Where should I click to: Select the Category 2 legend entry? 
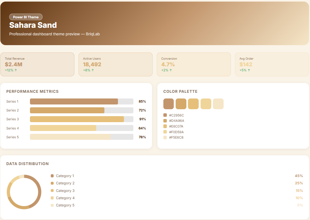[65, 183]
